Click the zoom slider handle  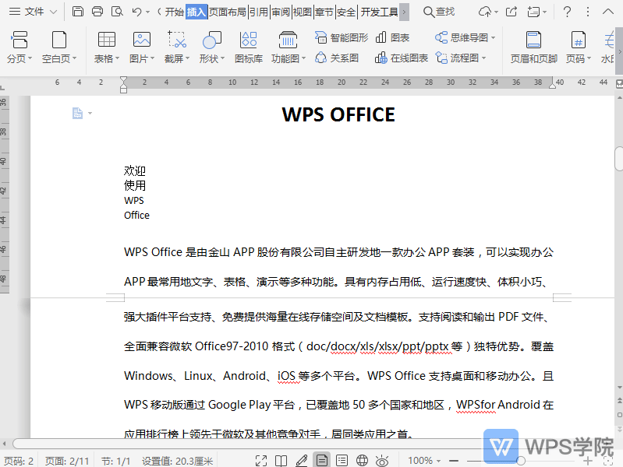point(521,460)
